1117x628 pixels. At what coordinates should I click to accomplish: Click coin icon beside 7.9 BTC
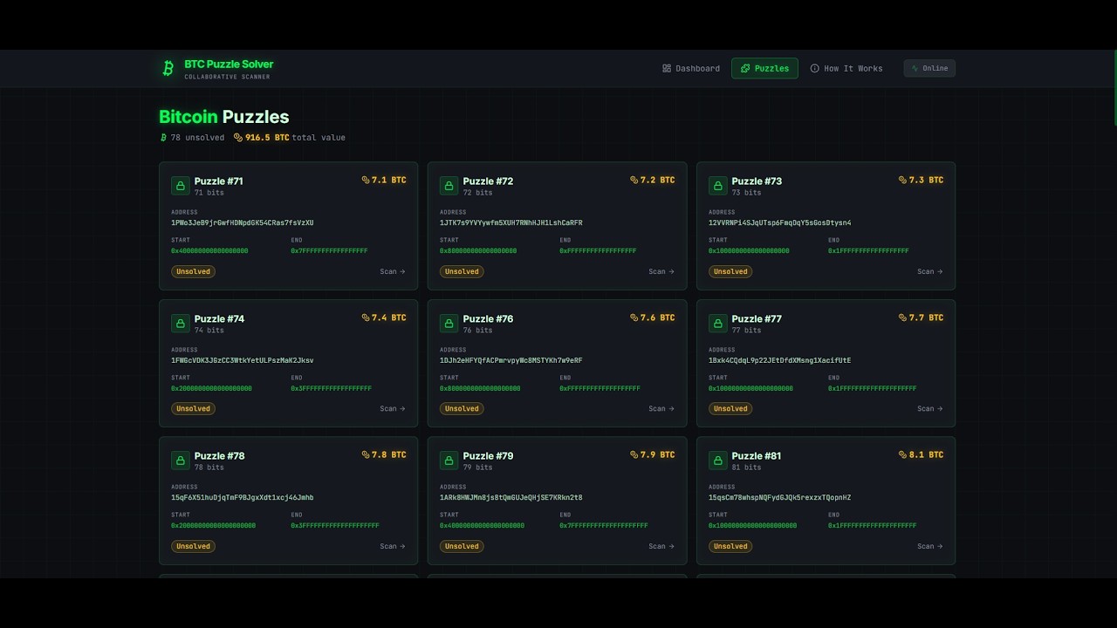(x=634, y=455)
